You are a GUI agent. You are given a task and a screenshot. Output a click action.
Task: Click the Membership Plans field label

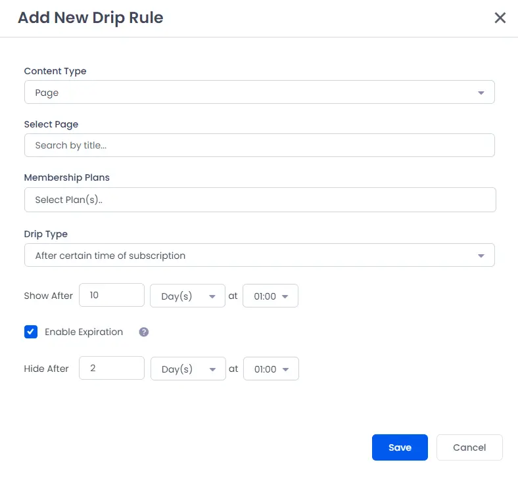tap(66, 177)
